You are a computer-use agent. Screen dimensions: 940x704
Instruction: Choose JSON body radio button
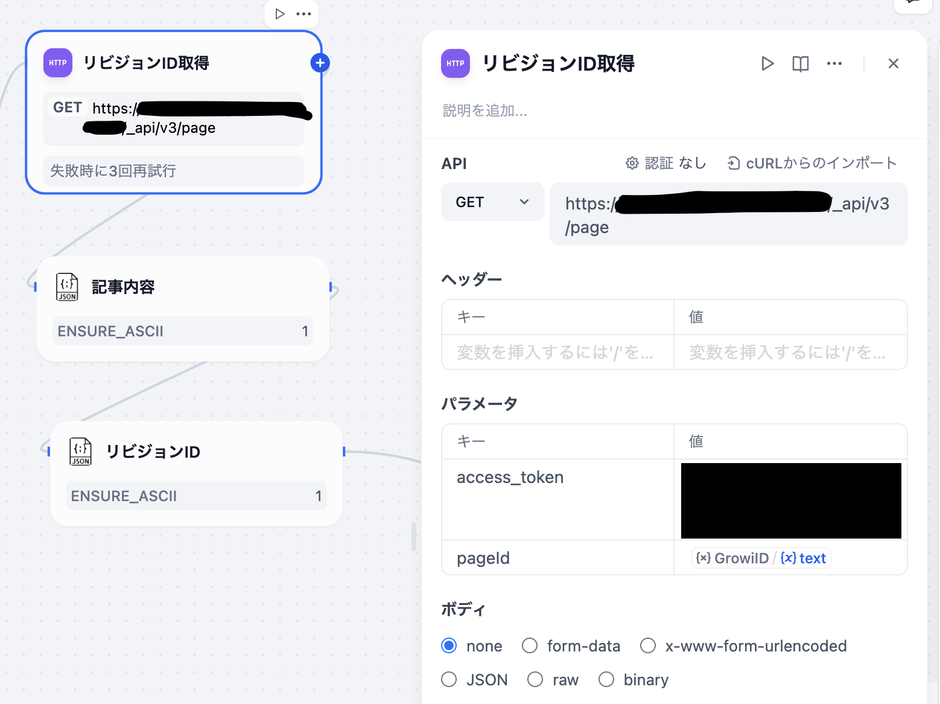pos(449,679)
